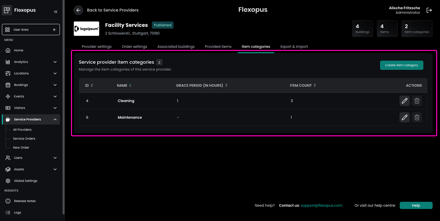Viewport: 440px width, 221px height.
Task: Open Release Notes from sidebar
Action: 25,201
